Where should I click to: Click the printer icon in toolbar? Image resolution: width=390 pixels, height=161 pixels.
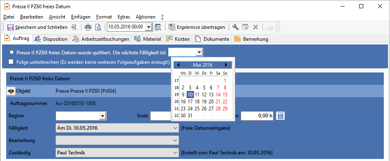click(88, 27)
